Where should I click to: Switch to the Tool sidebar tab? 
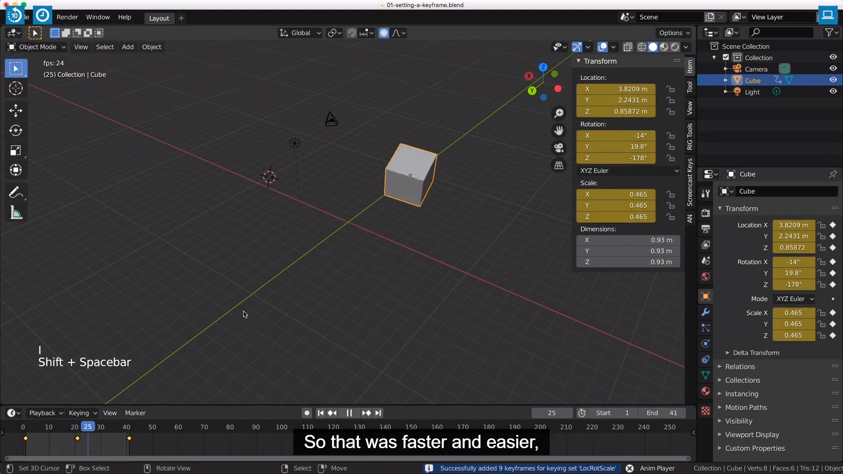pos(690,87)
